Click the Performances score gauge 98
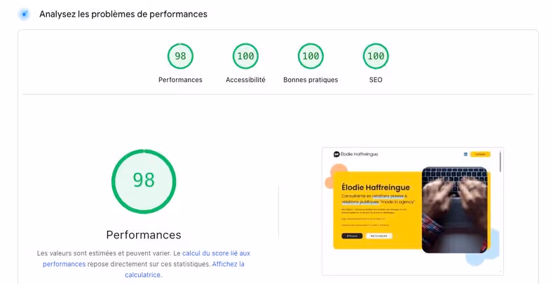The image size is (551, 284). [x=180, y=56]
